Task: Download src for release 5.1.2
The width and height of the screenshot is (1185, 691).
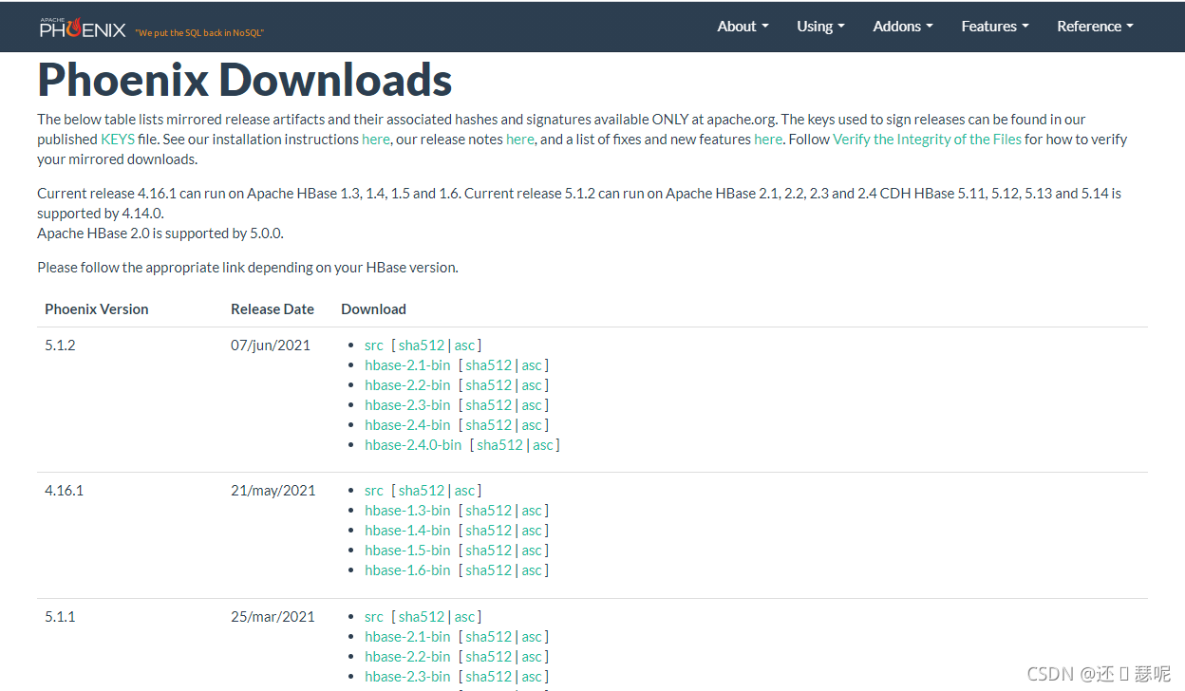Action: pos(373,345)
